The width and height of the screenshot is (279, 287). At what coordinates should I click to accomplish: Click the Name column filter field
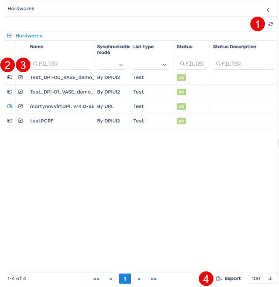[62, 64]
